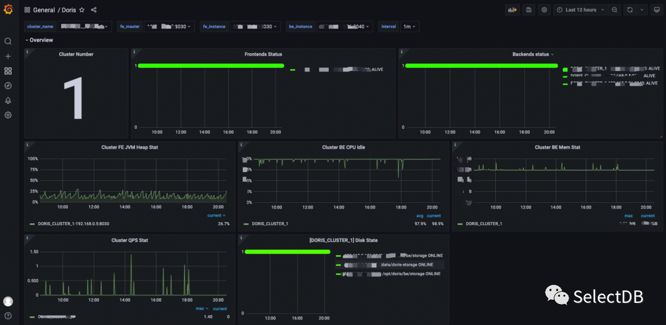
Task: Click the Save dashboard icon
Action: point(529,10)
